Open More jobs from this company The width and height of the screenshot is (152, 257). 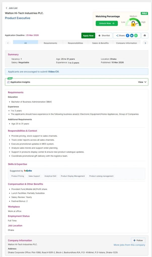pos(129,245)
